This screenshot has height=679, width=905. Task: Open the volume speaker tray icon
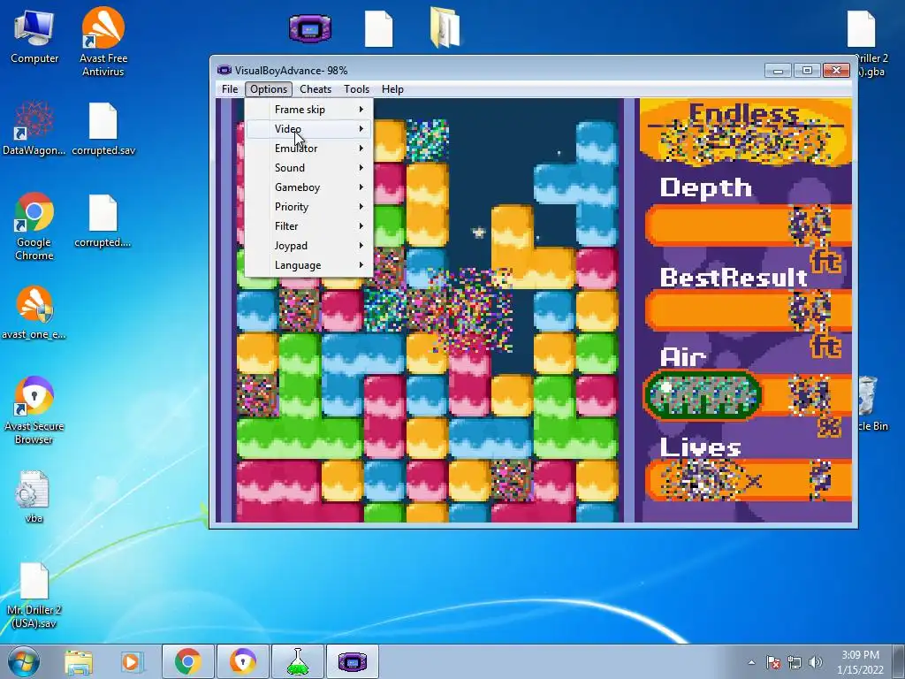(x=816, y=662)
